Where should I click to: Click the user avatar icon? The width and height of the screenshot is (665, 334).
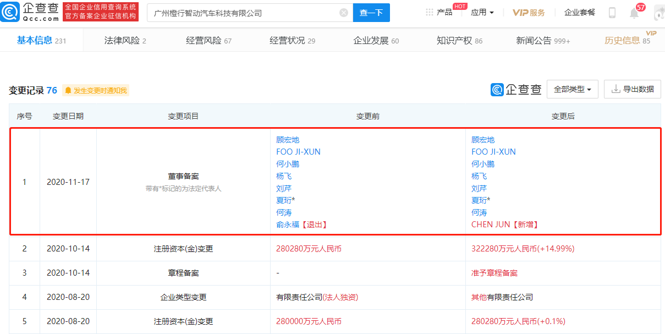pos(659,13)
